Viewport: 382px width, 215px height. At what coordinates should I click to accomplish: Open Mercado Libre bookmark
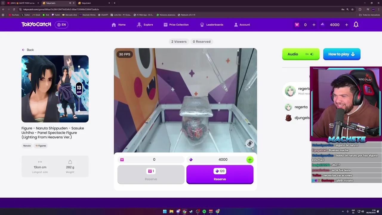[70, 15]
